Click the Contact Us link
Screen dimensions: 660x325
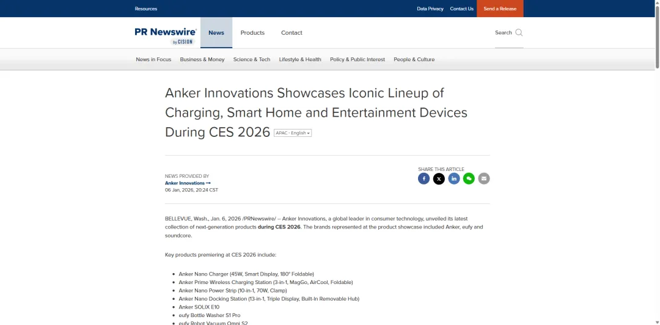click(461, 9)
